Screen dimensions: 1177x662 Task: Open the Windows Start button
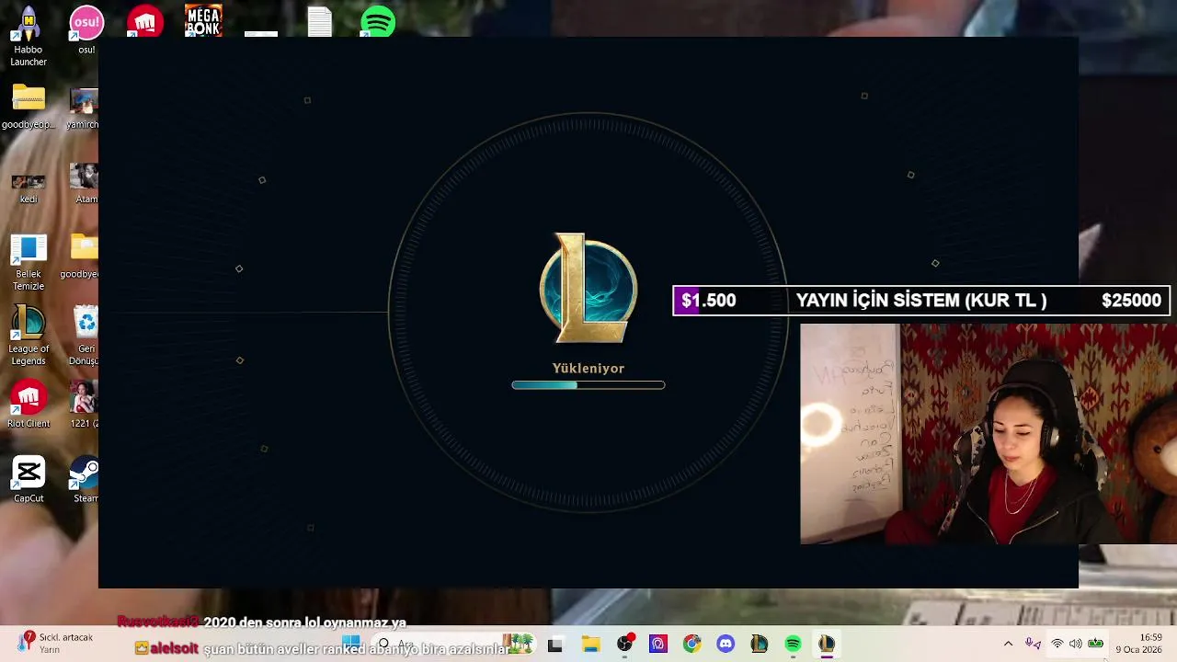(x=351, y=644)
